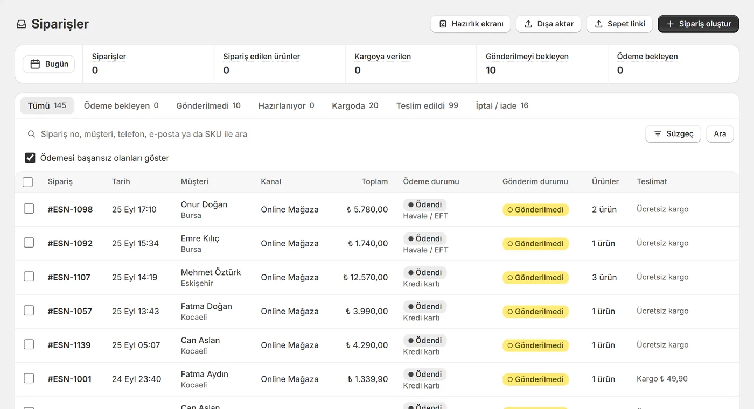This screenshot has height=409, width=754.
Task: Click the share icon on Sepet linki
Action: pyautogui.click(x=598, y=24)
